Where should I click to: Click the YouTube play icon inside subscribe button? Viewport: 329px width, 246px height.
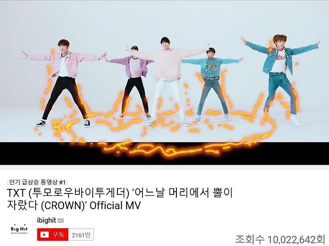coord(44,235)
